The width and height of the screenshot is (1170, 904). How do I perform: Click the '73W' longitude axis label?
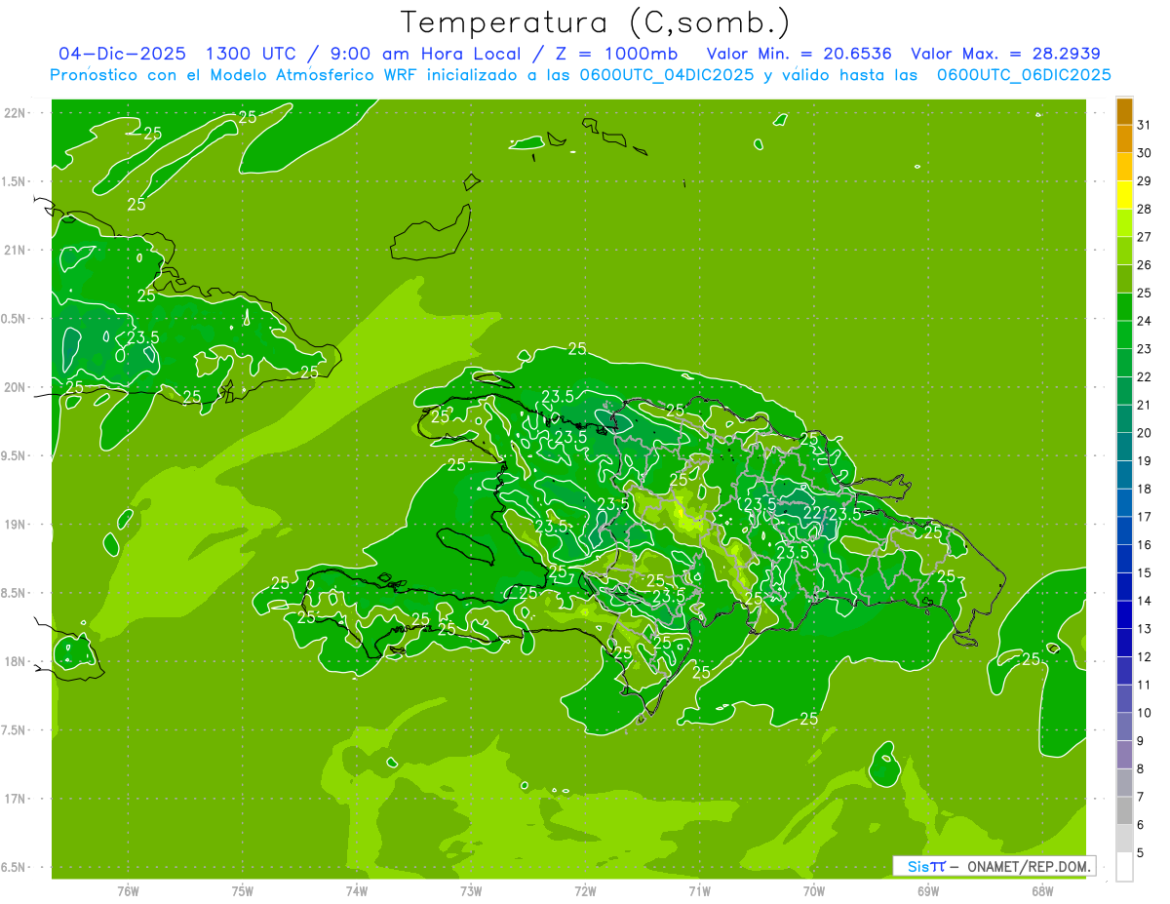(471, 890)
